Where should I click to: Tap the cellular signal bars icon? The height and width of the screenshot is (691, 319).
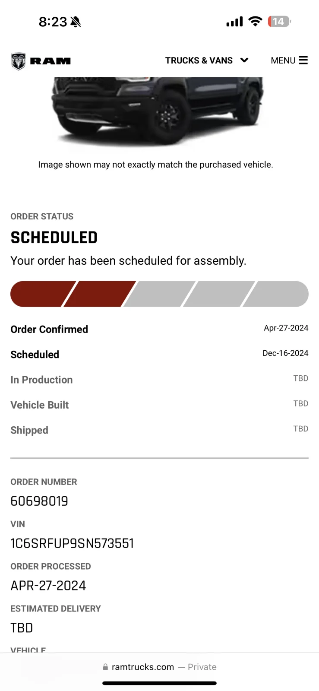coord(234,22)
